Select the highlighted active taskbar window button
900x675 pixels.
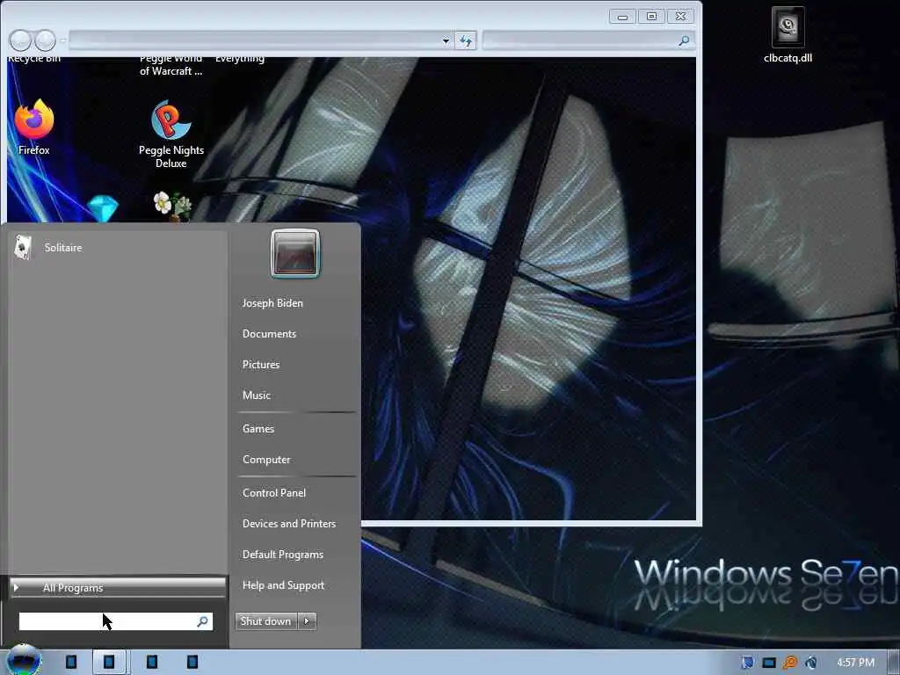[109, 663]
